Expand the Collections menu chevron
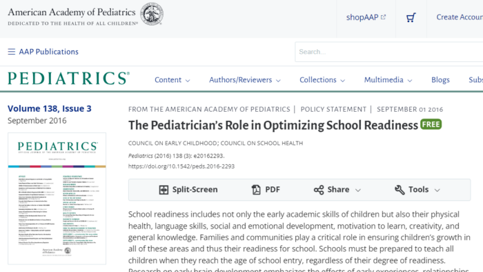This screenshot has height=272, width=483. click(342, 81)
